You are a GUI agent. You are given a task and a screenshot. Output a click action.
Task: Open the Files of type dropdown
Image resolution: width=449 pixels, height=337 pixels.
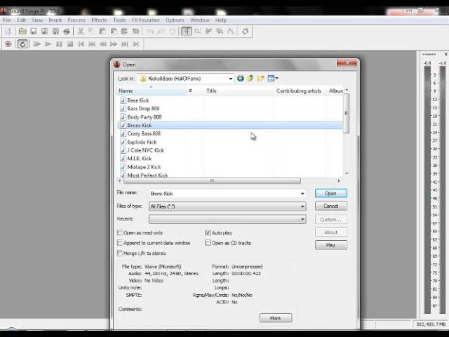(302, 206)
